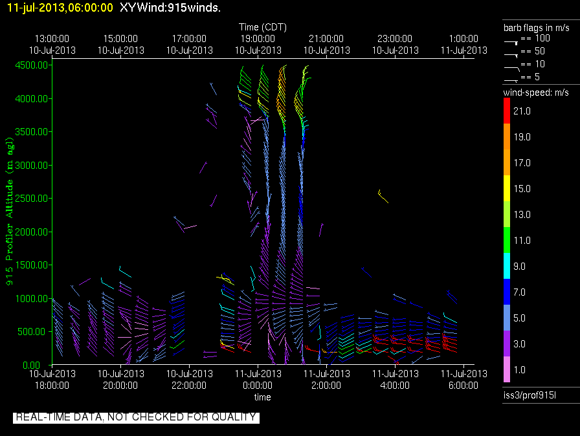Viewport: 580px width, 436px height.
Task: Click the 10-Jul-2013 20:00:00 bottom axis label
Action: pos(120,380)
